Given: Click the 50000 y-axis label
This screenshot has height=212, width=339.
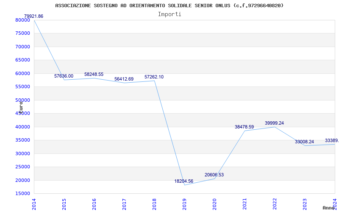Looking at the screenshot, I should [x=22, y=100].
